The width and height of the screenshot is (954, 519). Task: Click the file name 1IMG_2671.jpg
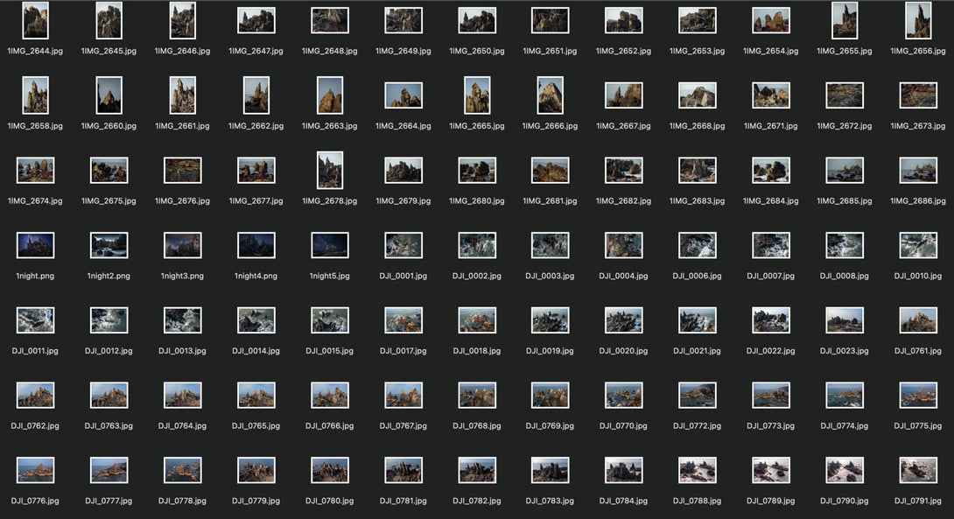pyautogui.click(x=771, y=126)
